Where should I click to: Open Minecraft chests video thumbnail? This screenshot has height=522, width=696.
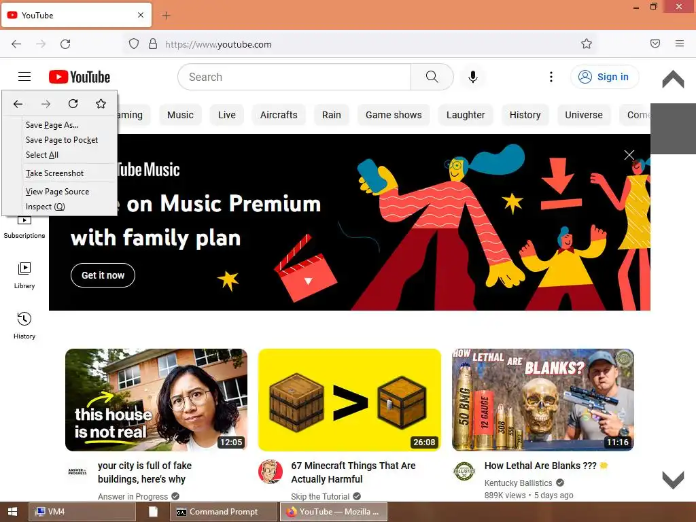tap(349, 400)
